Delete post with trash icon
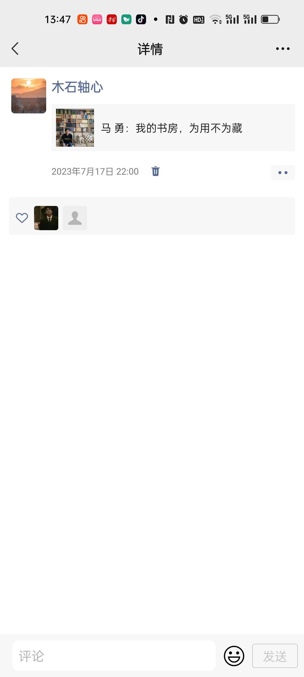 (155, 171)
